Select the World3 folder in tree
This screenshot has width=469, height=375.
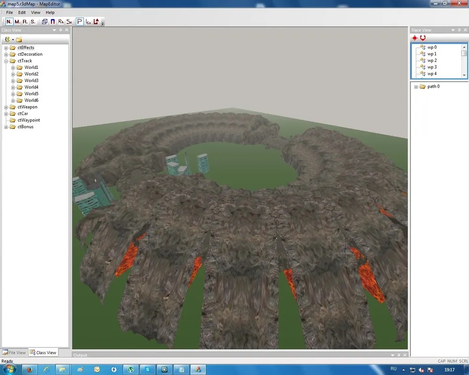point(31,81)
